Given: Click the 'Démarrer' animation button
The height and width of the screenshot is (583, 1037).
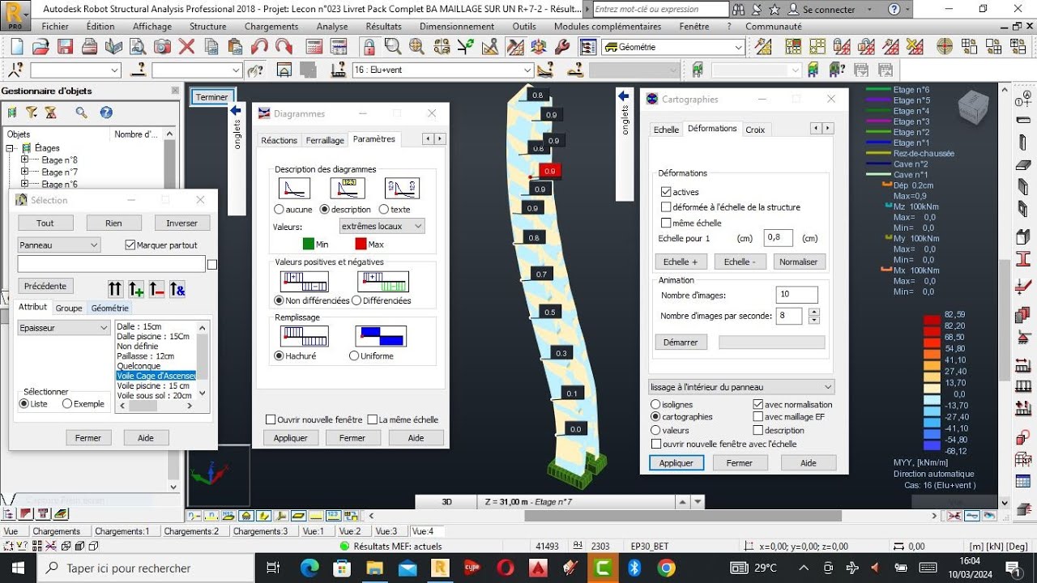Looking at the screenshot, I should click(x=681, y=342).
